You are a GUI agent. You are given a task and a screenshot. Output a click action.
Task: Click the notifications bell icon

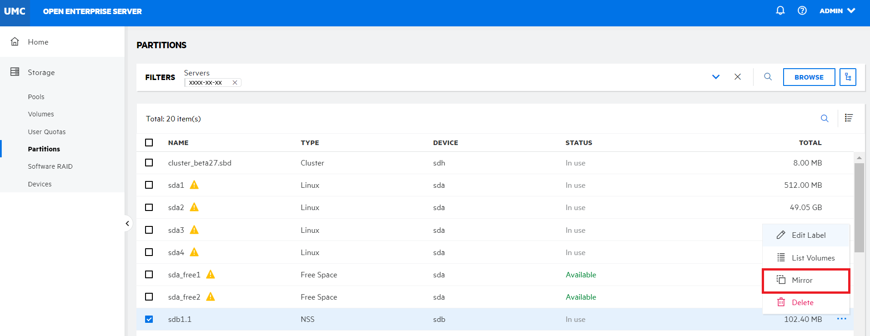point(780,10)
